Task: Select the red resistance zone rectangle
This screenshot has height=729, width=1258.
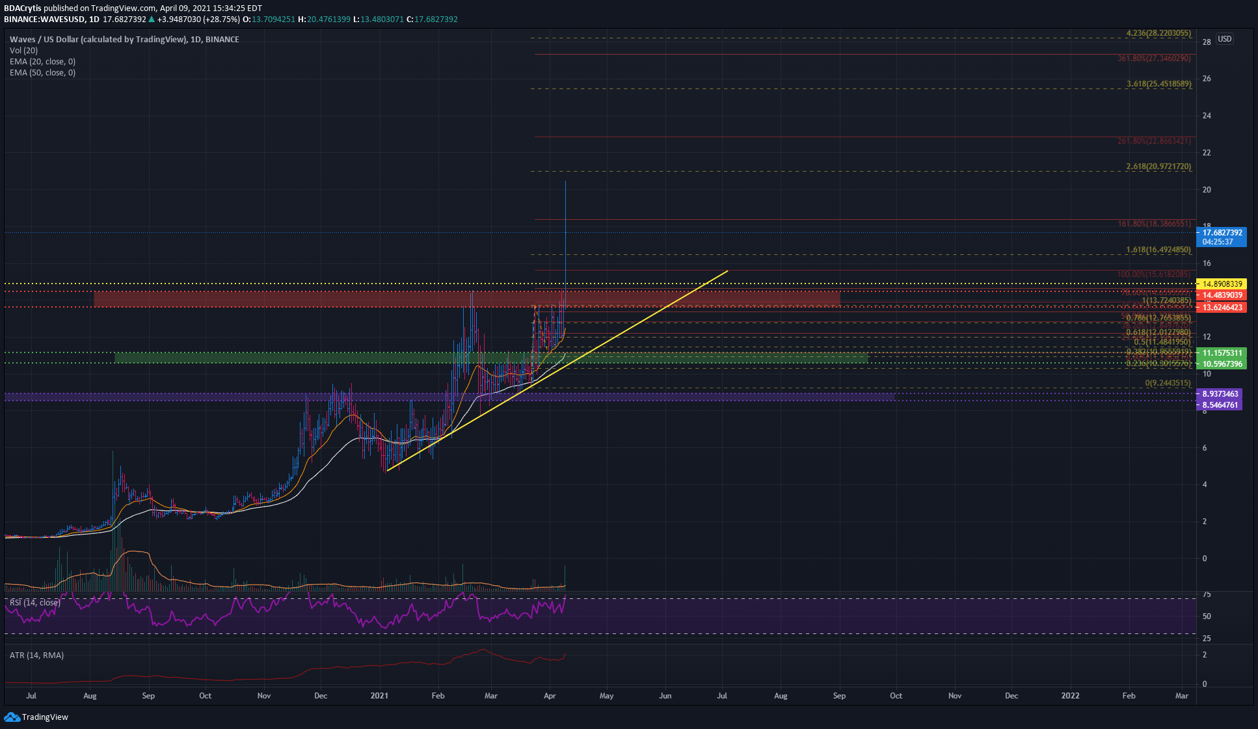Action: click(x=467, y=298)
